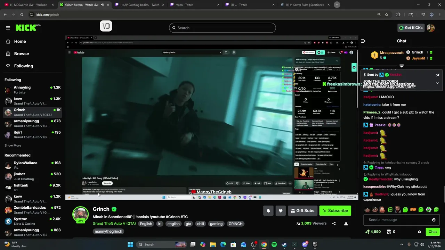Screen dimensions: 445x250
Task: Open Browse in the Kick sidebar
Action: pos(17,53)
